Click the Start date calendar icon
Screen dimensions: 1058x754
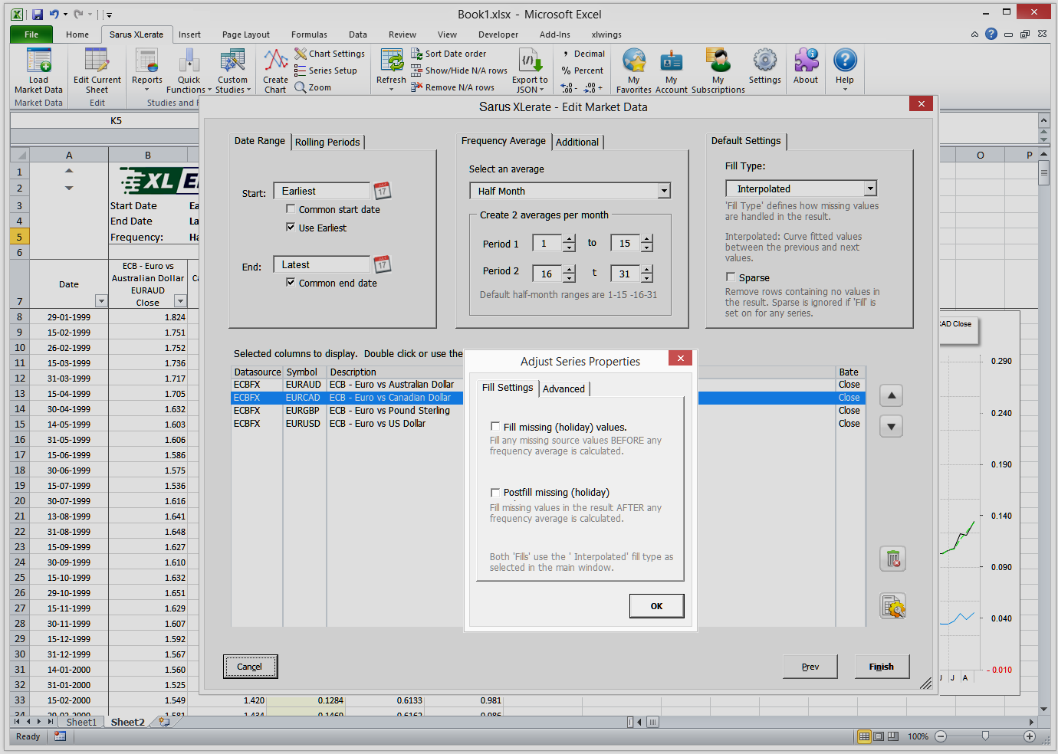383,191
